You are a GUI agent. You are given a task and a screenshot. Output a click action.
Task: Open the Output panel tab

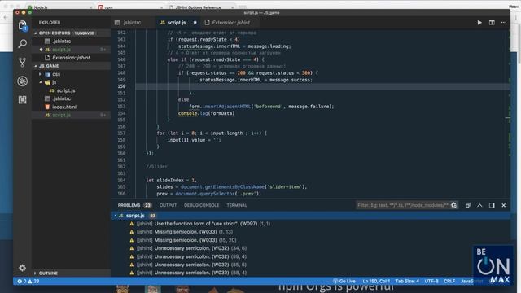[x=169, y=205]
